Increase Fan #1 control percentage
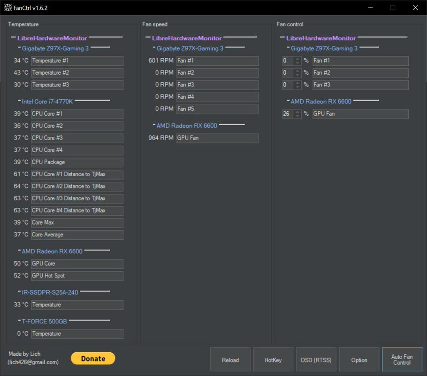 [297, 59]
